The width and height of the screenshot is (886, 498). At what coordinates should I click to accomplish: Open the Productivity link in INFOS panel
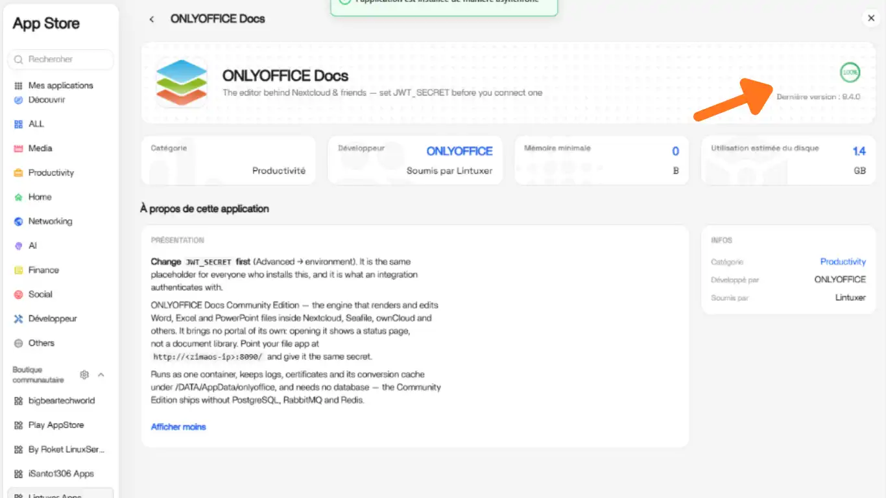point(843,262)
